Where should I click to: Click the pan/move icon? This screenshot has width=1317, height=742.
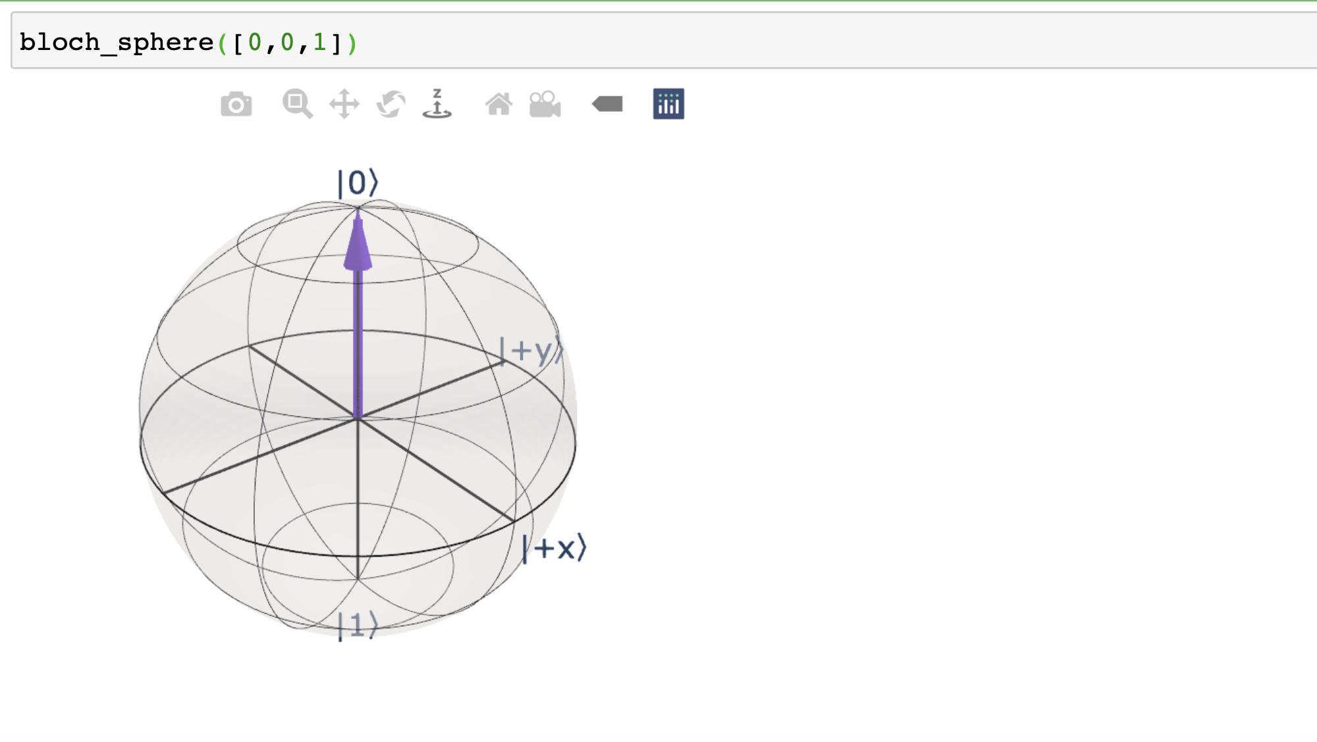pos(344,103)
